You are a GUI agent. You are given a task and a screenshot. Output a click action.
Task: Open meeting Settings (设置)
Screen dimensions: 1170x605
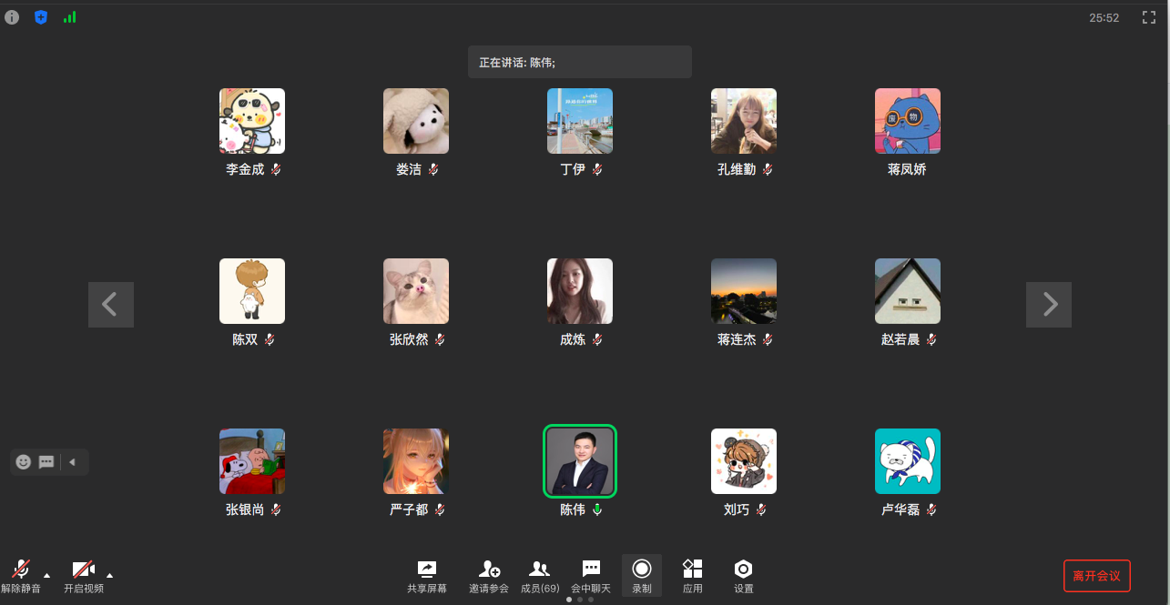pyautogui.click(x=744, y=576)
